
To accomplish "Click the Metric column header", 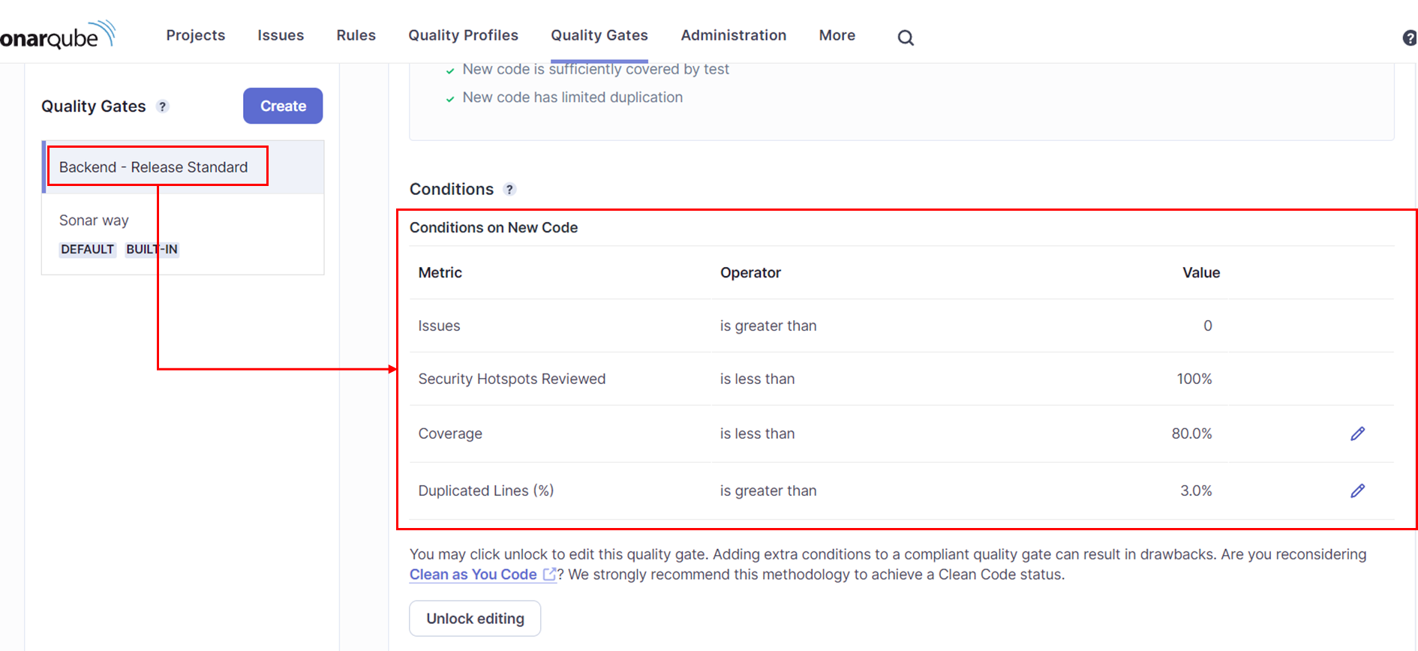I will [x=440, y=273].
